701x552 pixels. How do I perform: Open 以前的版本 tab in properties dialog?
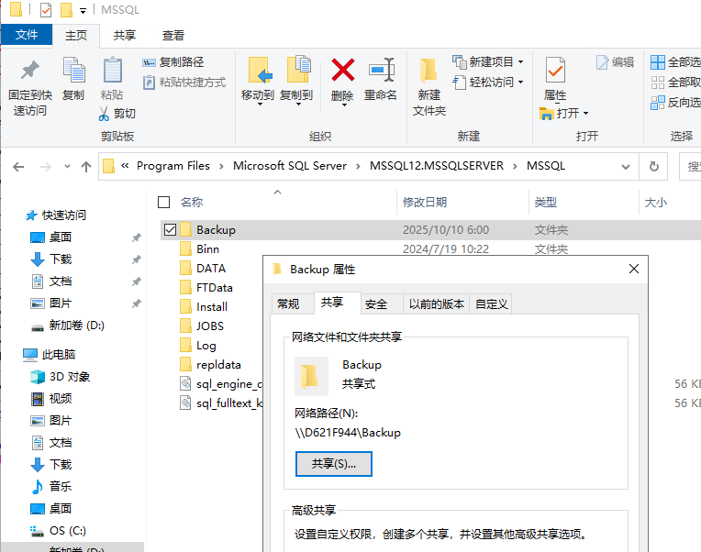tap(437, 304)
